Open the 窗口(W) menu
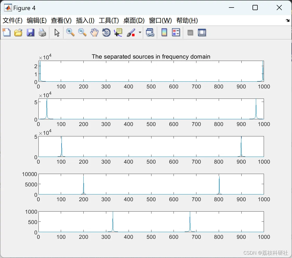The width and height of the screenshot is (292, 258). pos(160,20)
